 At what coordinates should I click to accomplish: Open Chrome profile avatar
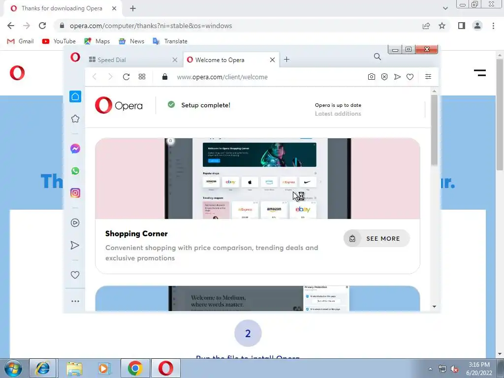coord(477,26)
